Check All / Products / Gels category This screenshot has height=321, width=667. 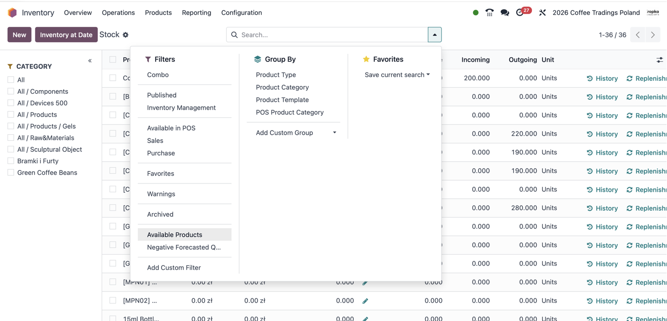[11, 126]
